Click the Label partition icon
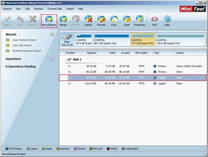Viewport: 208px width, 157px height. tap(127, 19)
